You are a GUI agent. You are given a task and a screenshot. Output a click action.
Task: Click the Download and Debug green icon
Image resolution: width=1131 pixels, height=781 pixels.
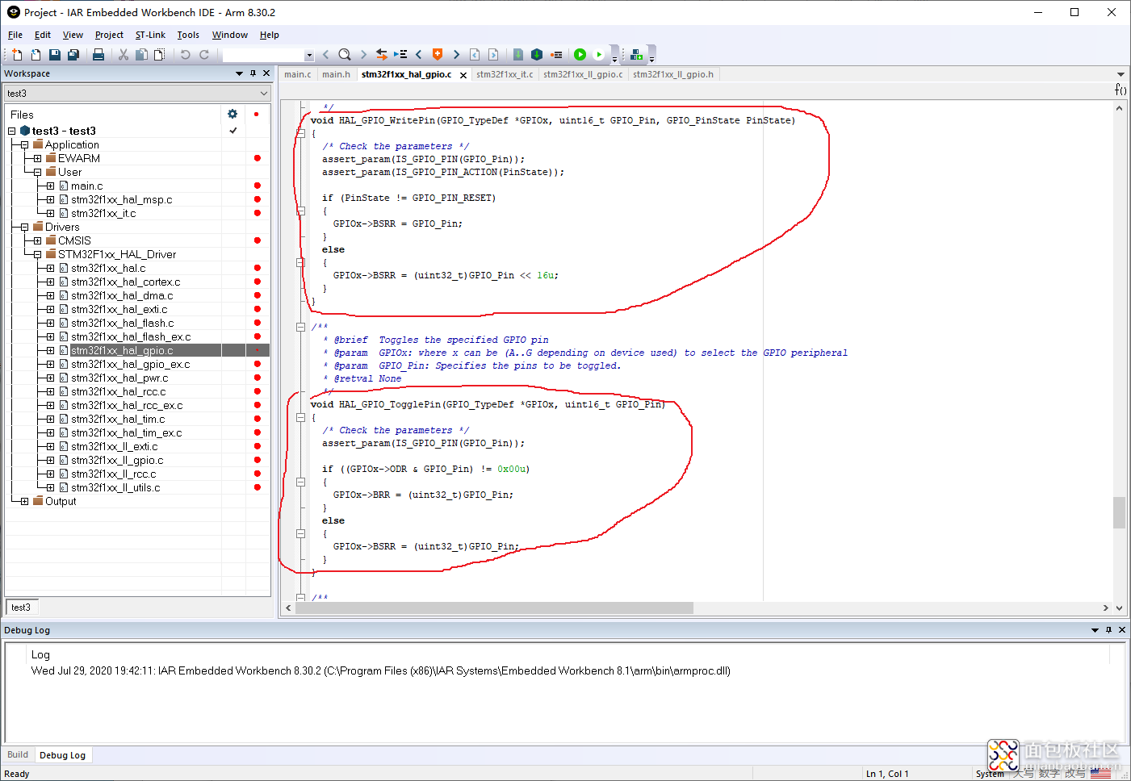point(580,54)
